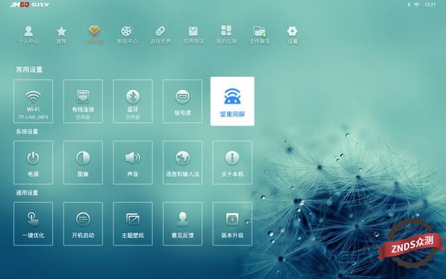Open Bluetooth (蓝牙) settings tile
The image size is (446, 279).
132,102
